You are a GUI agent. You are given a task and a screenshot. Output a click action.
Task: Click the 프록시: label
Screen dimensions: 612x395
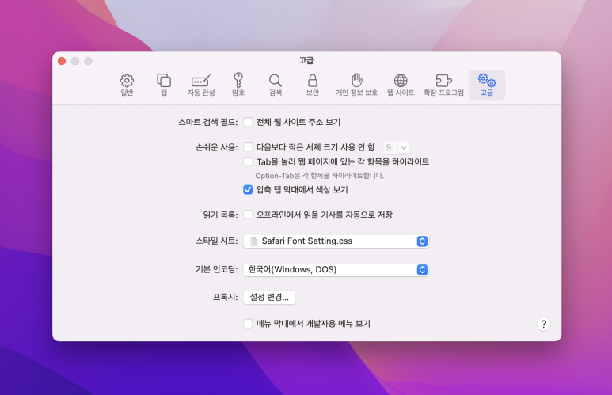point(225,298)
